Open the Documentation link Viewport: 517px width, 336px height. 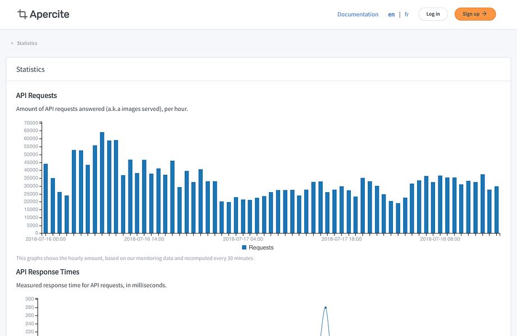[358, 15]
